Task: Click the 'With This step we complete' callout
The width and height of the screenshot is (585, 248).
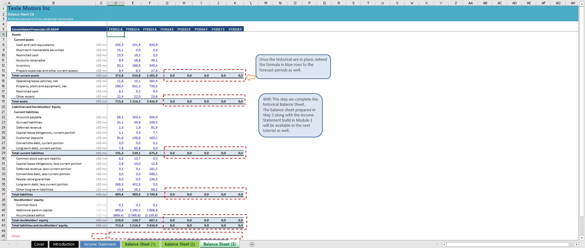Action: 290,115
